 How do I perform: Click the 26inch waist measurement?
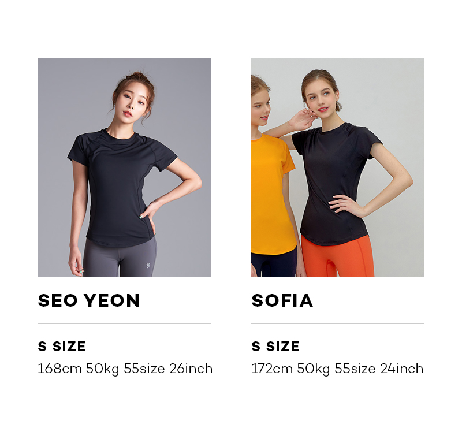click(191, 369)
